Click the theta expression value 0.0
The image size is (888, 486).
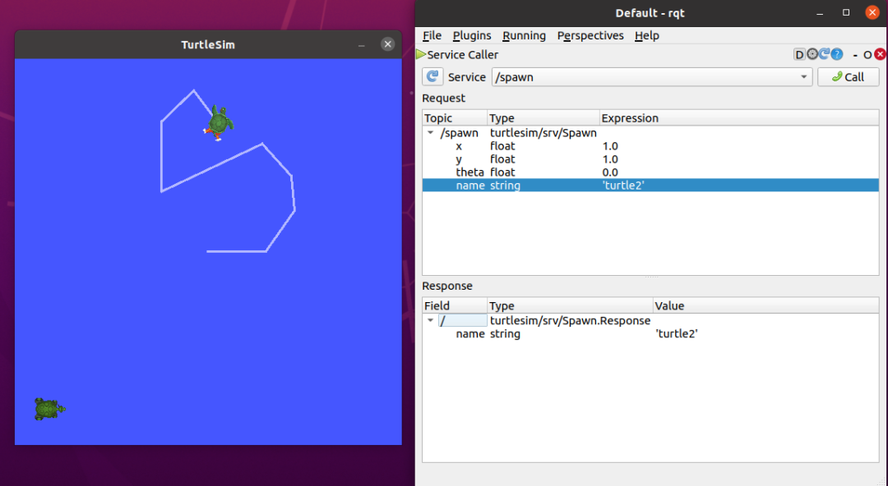pyautogui.click(x=610, y=172)
